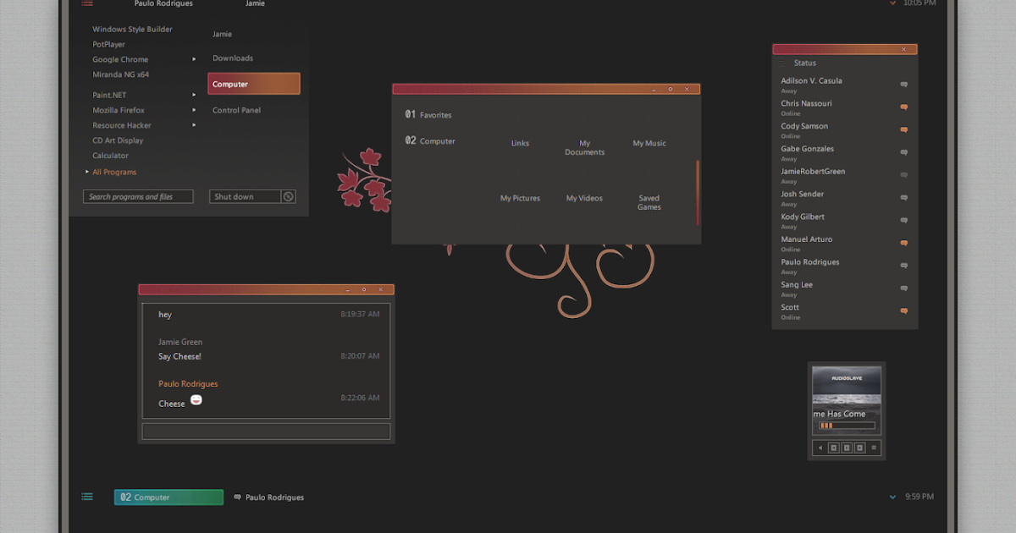
Task: Click the 10:05 PM clock at top
Action: point(919,3)
